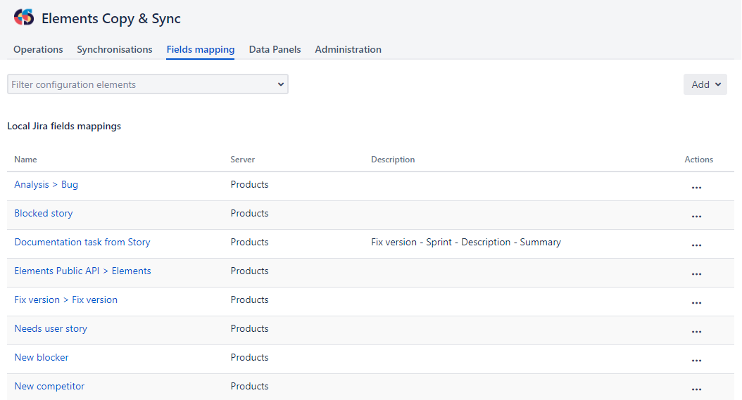Switch to the Synchronisations tab
This screenshot has width=742, height=400.
115,49
